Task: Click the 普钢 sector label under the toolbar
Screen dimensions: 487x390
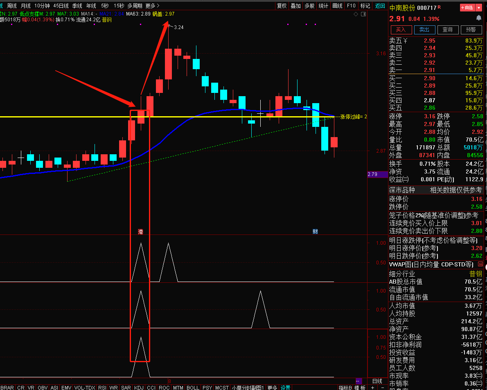Action: pyautogui.click(x=107, y=20)
